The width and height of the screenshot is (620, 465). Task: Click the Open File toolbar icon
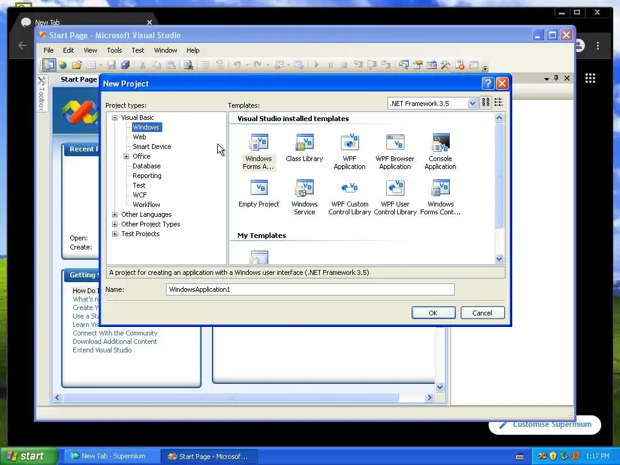click(x=77, y=65)
